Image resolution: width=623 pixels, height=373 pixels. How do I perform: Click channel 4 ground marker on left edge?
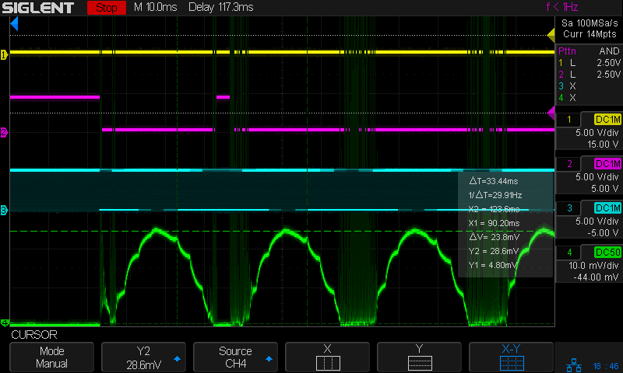(x=4, y=323)
